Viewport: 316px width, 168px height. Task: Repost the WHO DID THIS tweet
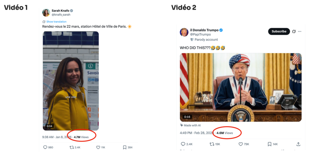(212, 144)
